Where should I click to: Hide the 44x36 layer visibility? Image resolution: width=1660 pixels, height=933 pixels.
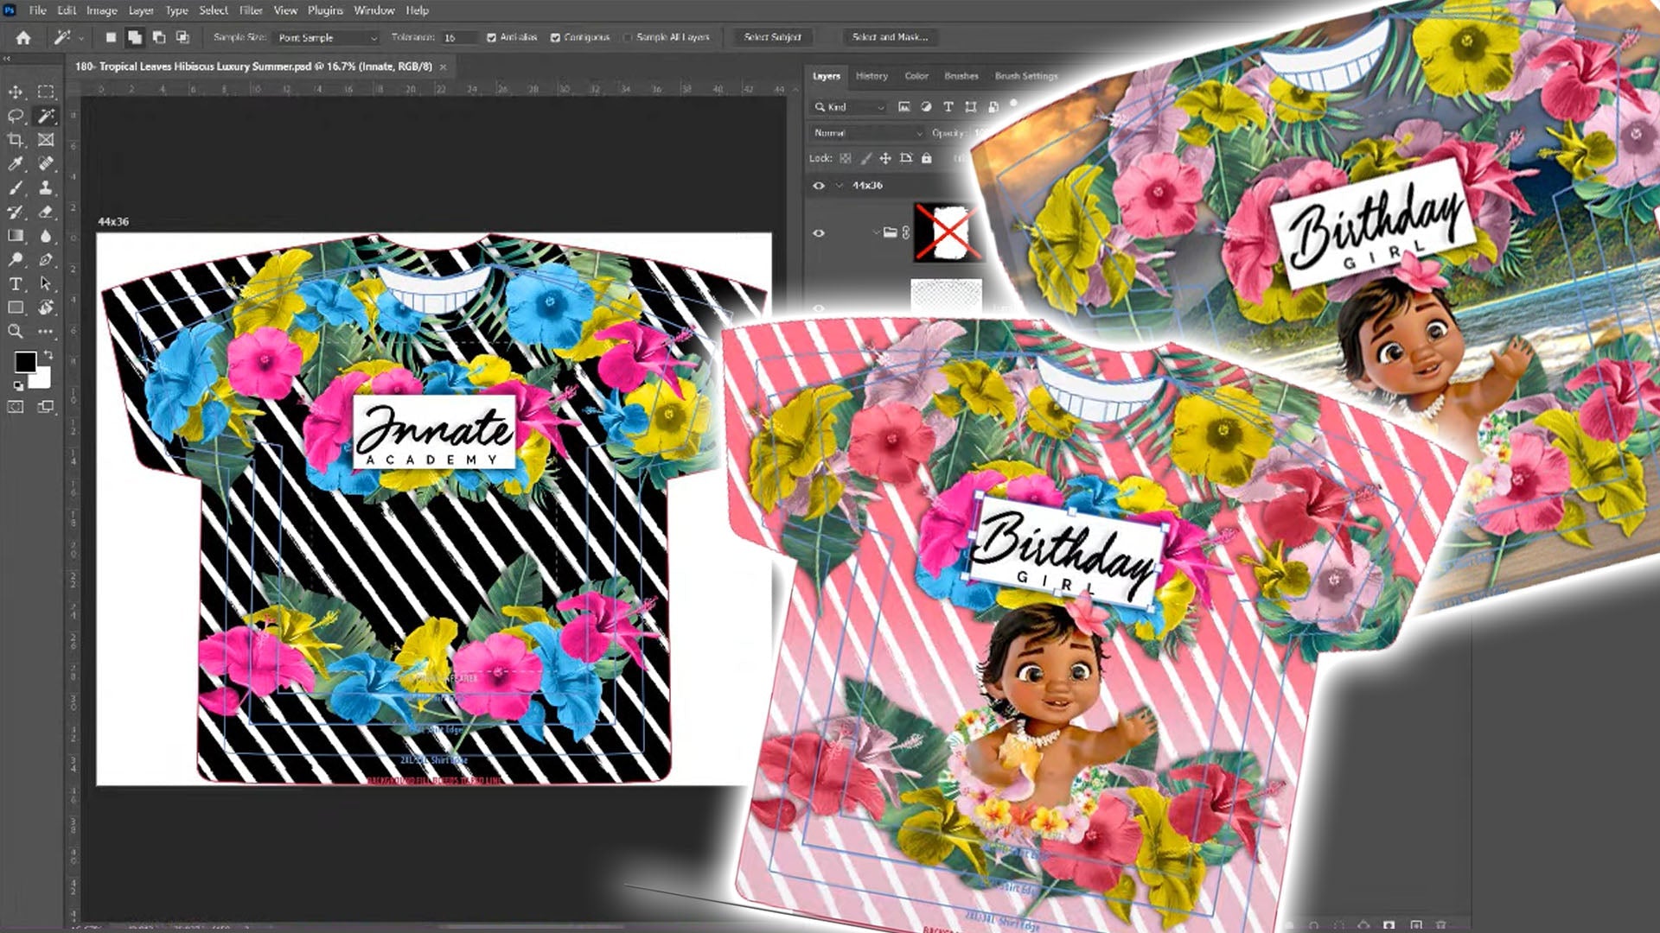[820, 185]
